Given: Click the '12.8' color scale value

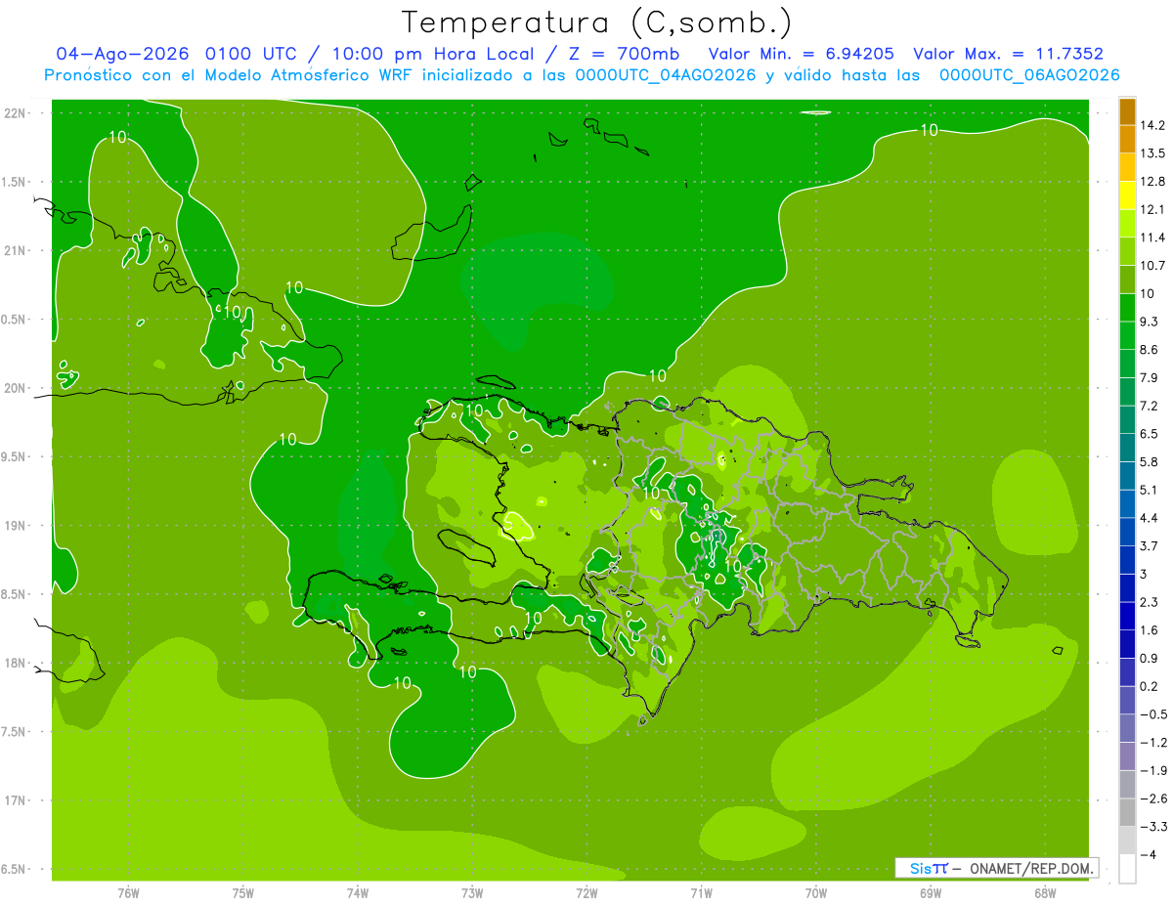Looking at the screenshot, I should tap(1153, 182).
